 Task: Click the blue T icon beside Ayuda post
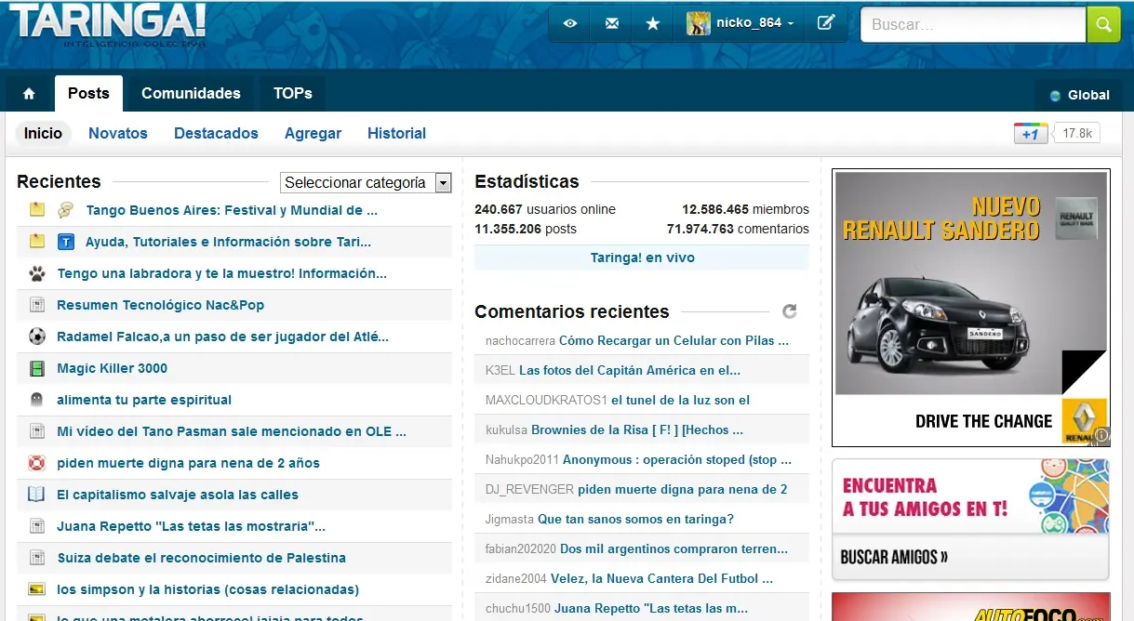tap(65, 242)
